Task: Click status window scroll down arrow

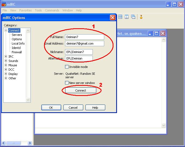Action: click(164, 125)
